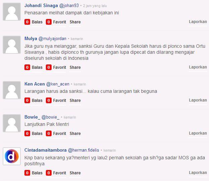Open the @herman.fidelis username link
Image resolution: width=209 pixels, height=181 pixels.
click(x=83, y=150)
